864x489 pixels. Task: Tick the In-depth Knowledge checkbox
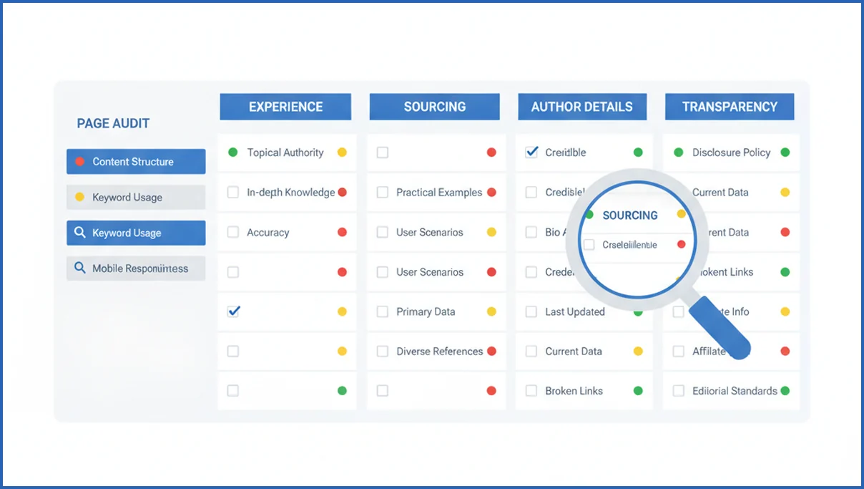232,192
